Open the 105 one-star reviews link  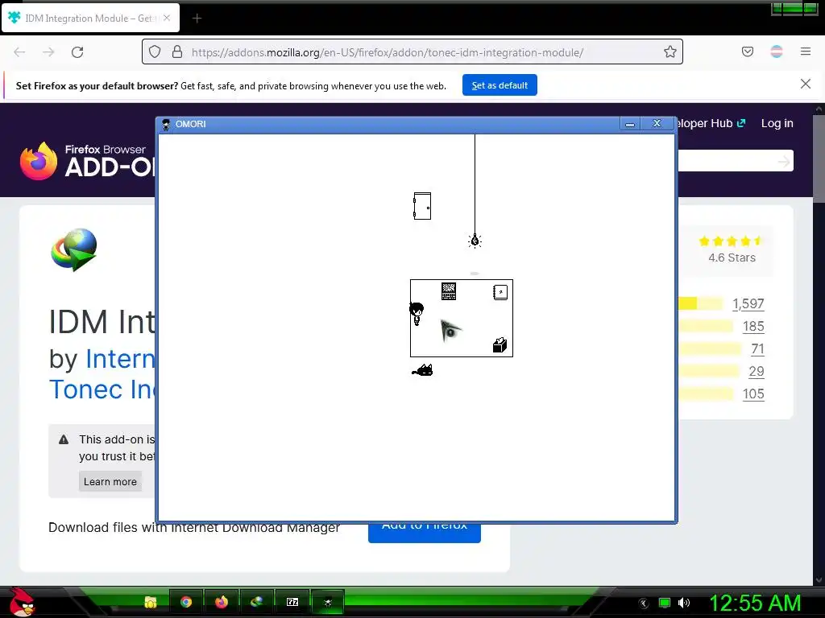[x=753, y=394]
